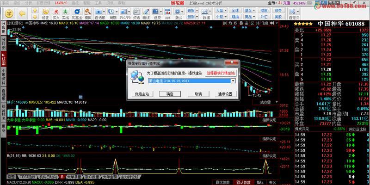Viewport: 370px width, 185px height.
Task: Select the 散户数量 indicator tab
Action: click(92, 177)
